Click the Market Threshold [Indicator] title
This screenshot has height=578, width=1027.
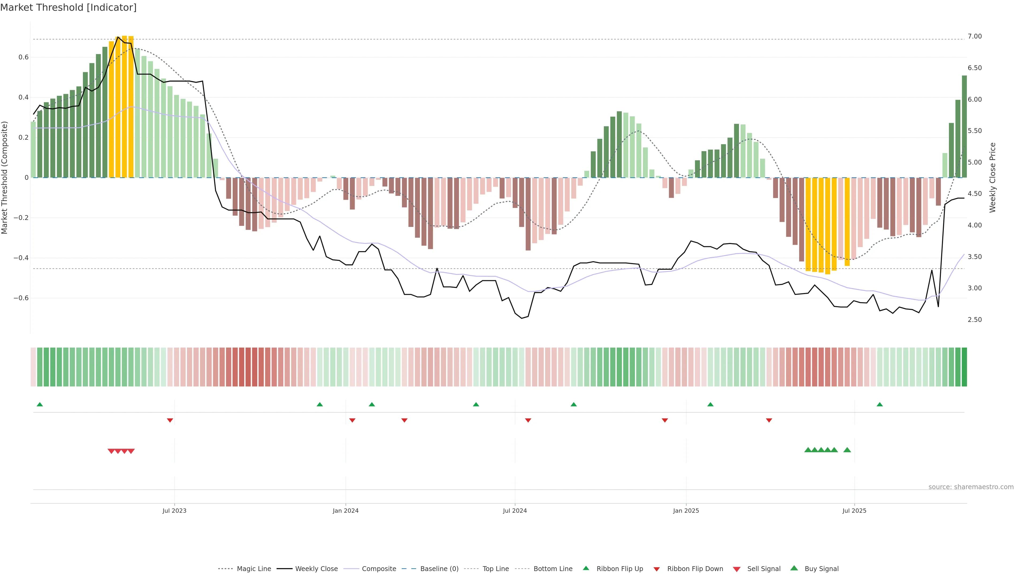click(x=68, y=7)
